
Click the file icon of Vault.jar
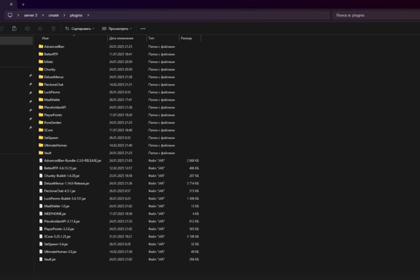click(41, 260)
